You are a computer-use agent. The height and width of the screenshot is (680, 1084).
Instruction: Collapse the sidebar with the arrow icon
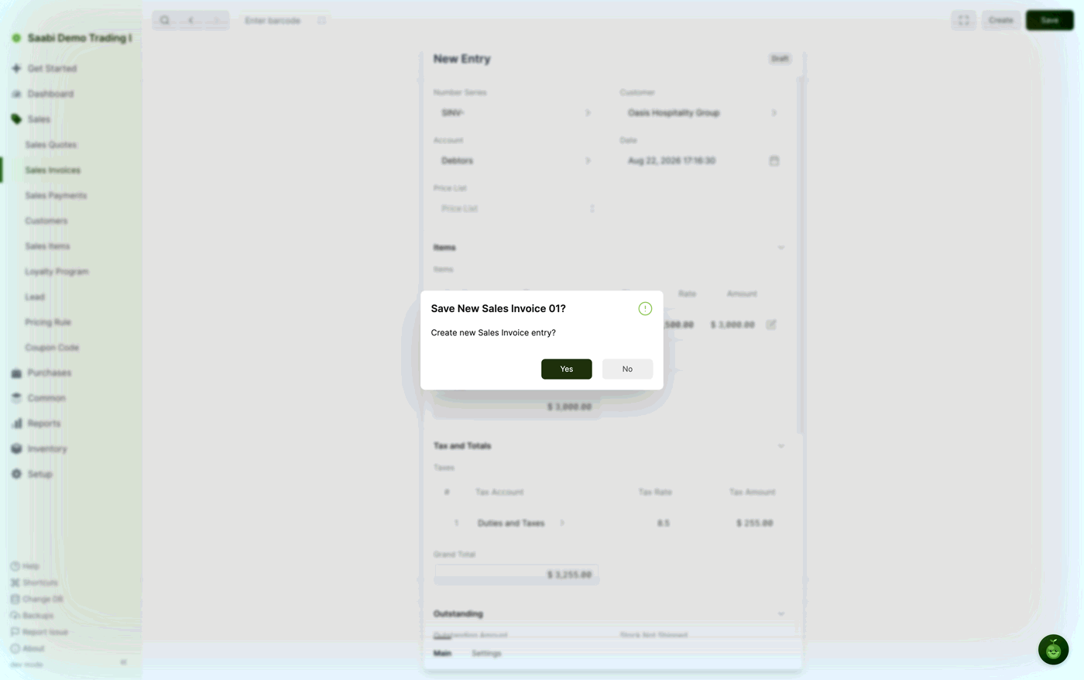pos(123,663)
